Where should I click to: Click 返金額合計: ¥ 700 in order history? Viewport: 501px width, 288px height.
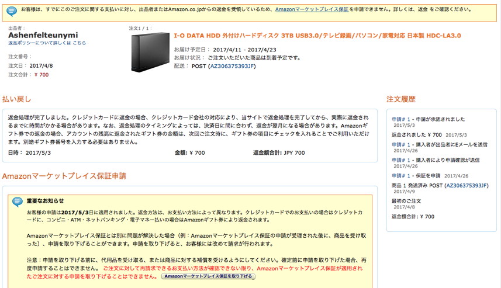413,217
